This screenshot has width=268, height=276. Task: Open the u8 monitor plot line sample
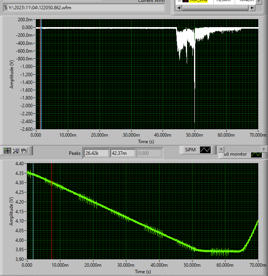click(x=256, y=154)
